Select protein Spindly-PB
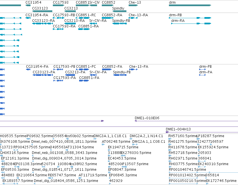Screen dimensions: 238x185 coord(122,72)
